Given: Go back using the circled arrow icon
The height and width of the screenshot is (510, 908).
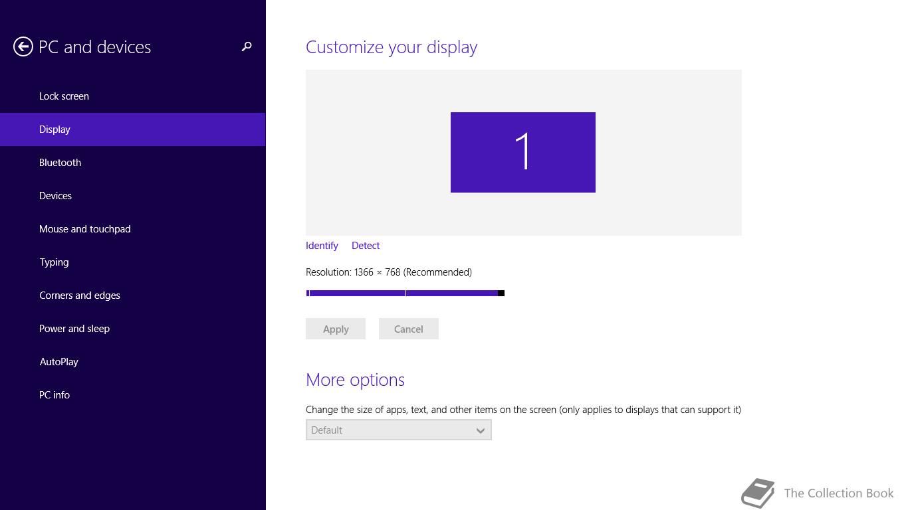Looking at the screenshot, I should point(23,46).
